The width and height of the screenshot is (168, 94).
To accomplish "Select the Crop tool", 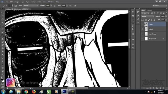I will pyautogui.click(x=3, y=26).
